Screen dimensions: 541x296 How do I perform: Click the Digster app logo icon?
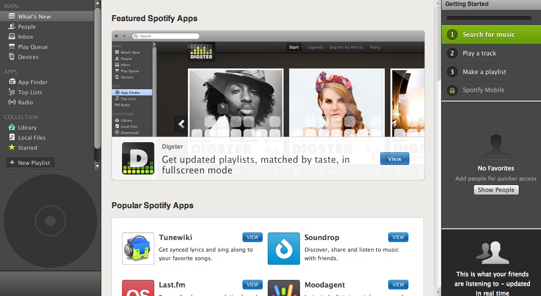(x=138, y=158)
